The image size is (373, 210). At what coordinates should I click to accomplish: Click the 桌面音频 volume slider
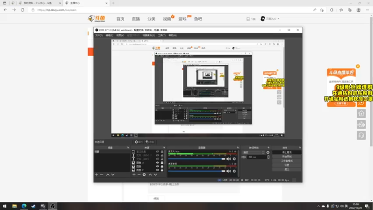tap(196, 171)
